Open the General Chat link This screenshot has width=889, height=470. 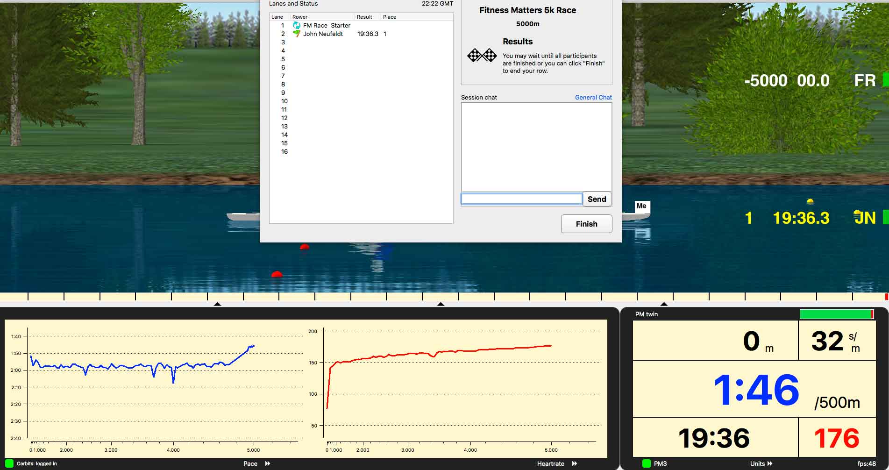coord(593,97)
